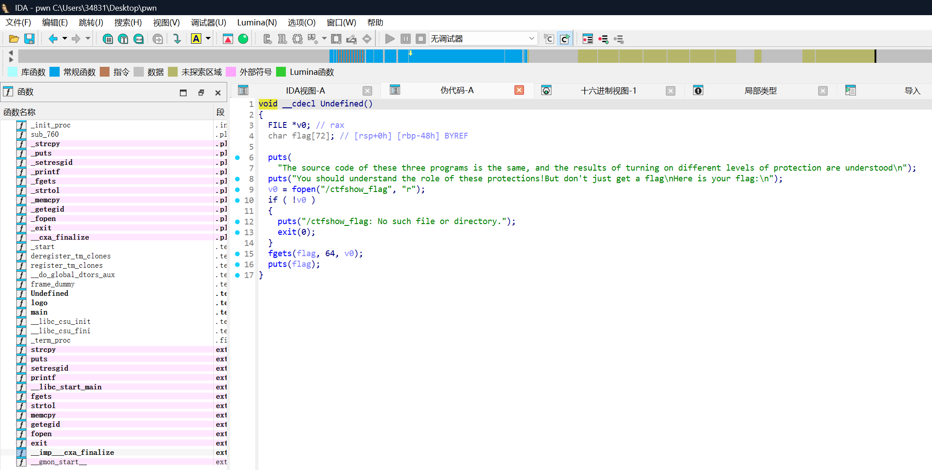Viewport: 932px width, 470px height.
Task: Switch to the 局部类型 tab
Action: (x=761, y=91)
